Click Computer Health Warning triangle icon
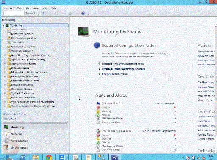Image resolution: width=217 pixels, height=160 pixels. pyautogui.click(x=98, y=111)
